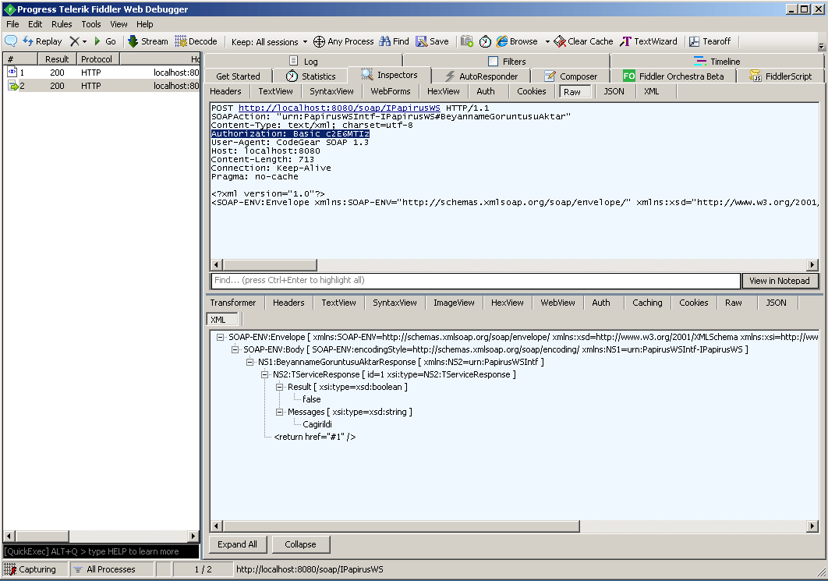The height and width of the screenshot is (581, 828).
Task: Replay the selected session
Action: [x=42, y=41]
